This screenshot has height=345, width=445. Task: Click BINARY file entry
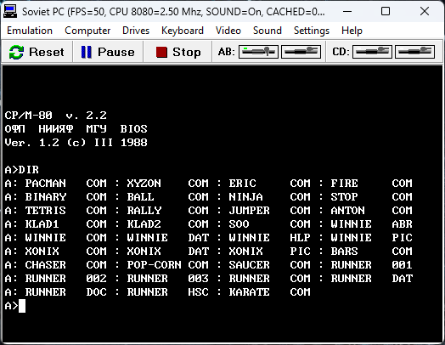[x=45, y=197]
